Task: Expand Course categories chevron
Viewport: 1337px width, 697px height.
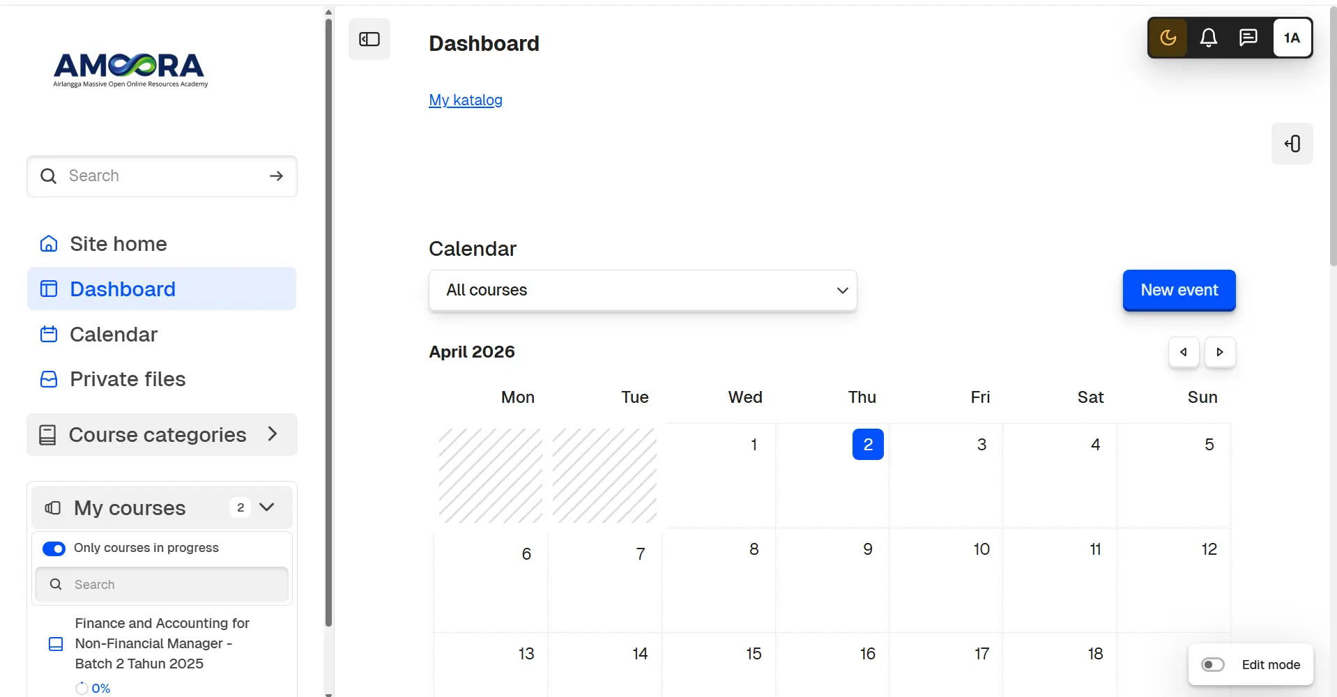Action: point(273,434)
